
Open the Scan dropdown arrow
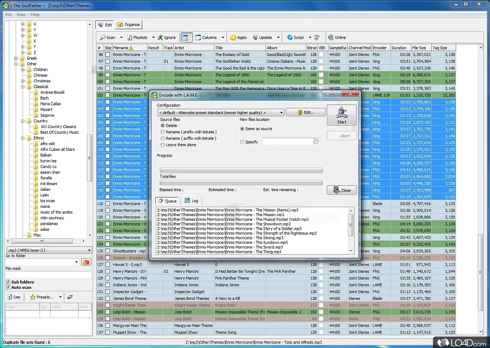pos(121,38)
